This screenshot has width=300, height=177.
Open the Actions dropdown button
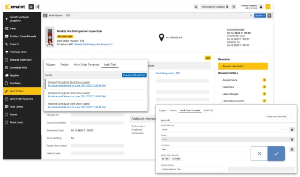(x=260, y=15)
